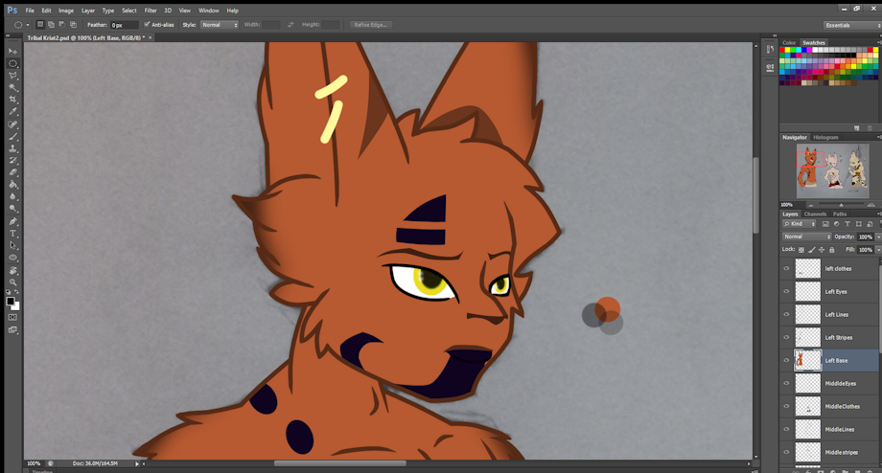Image resolution: width=882 pixels, height=473 pixels.
Task: Click the Feather input field
Action: tap(125, 25)
